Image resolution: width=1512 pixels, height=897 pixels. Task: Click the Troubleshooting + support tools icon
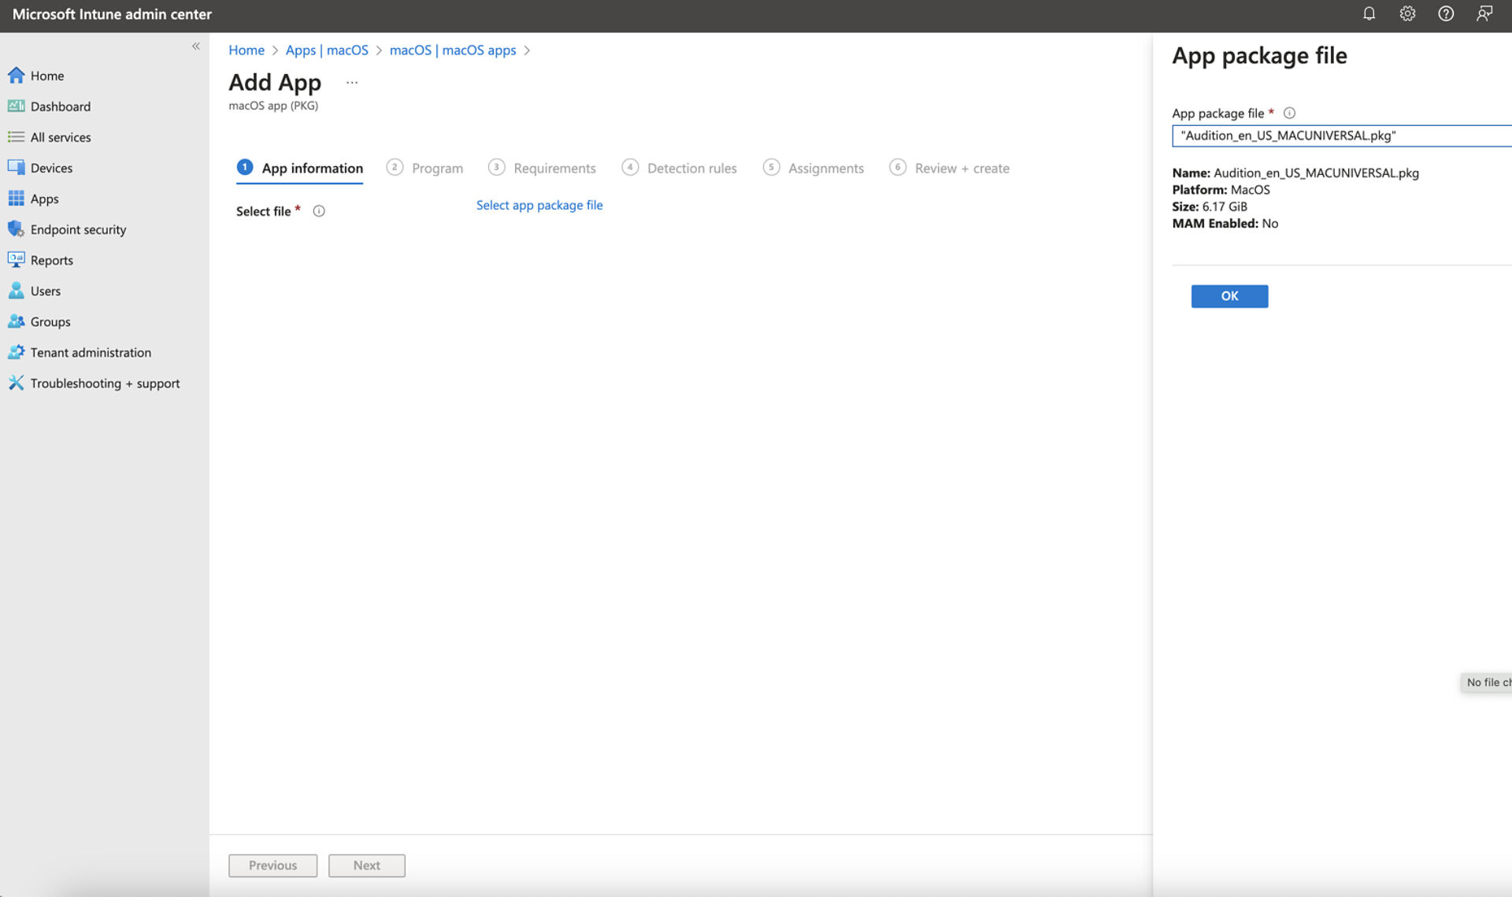point(16,383)
